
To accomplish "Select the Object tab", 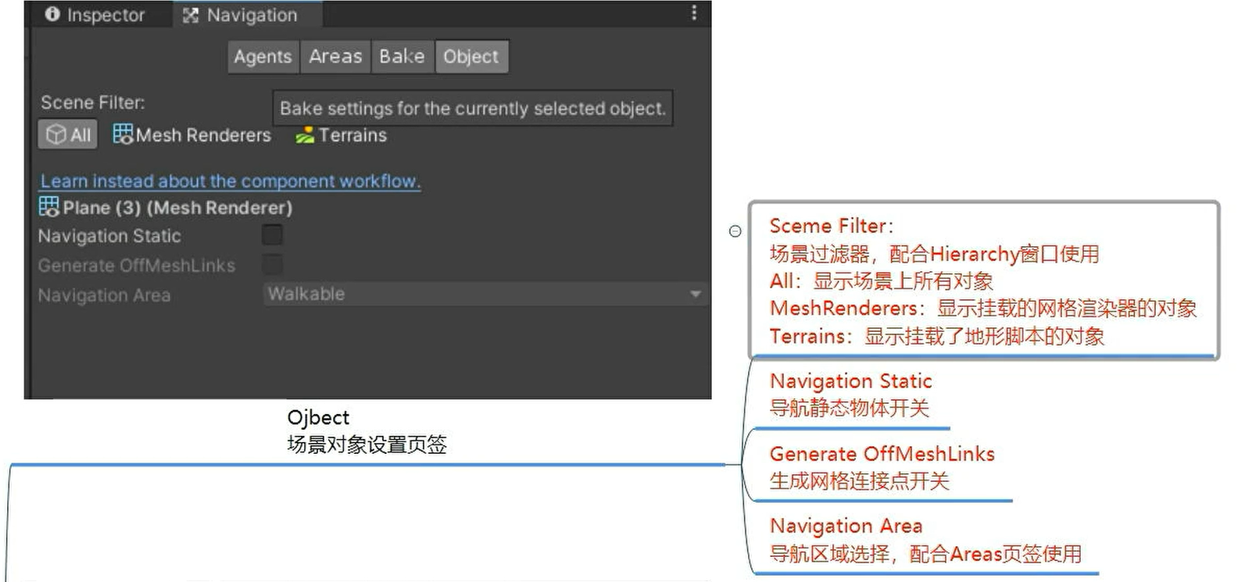I will [x=471, y=56].
